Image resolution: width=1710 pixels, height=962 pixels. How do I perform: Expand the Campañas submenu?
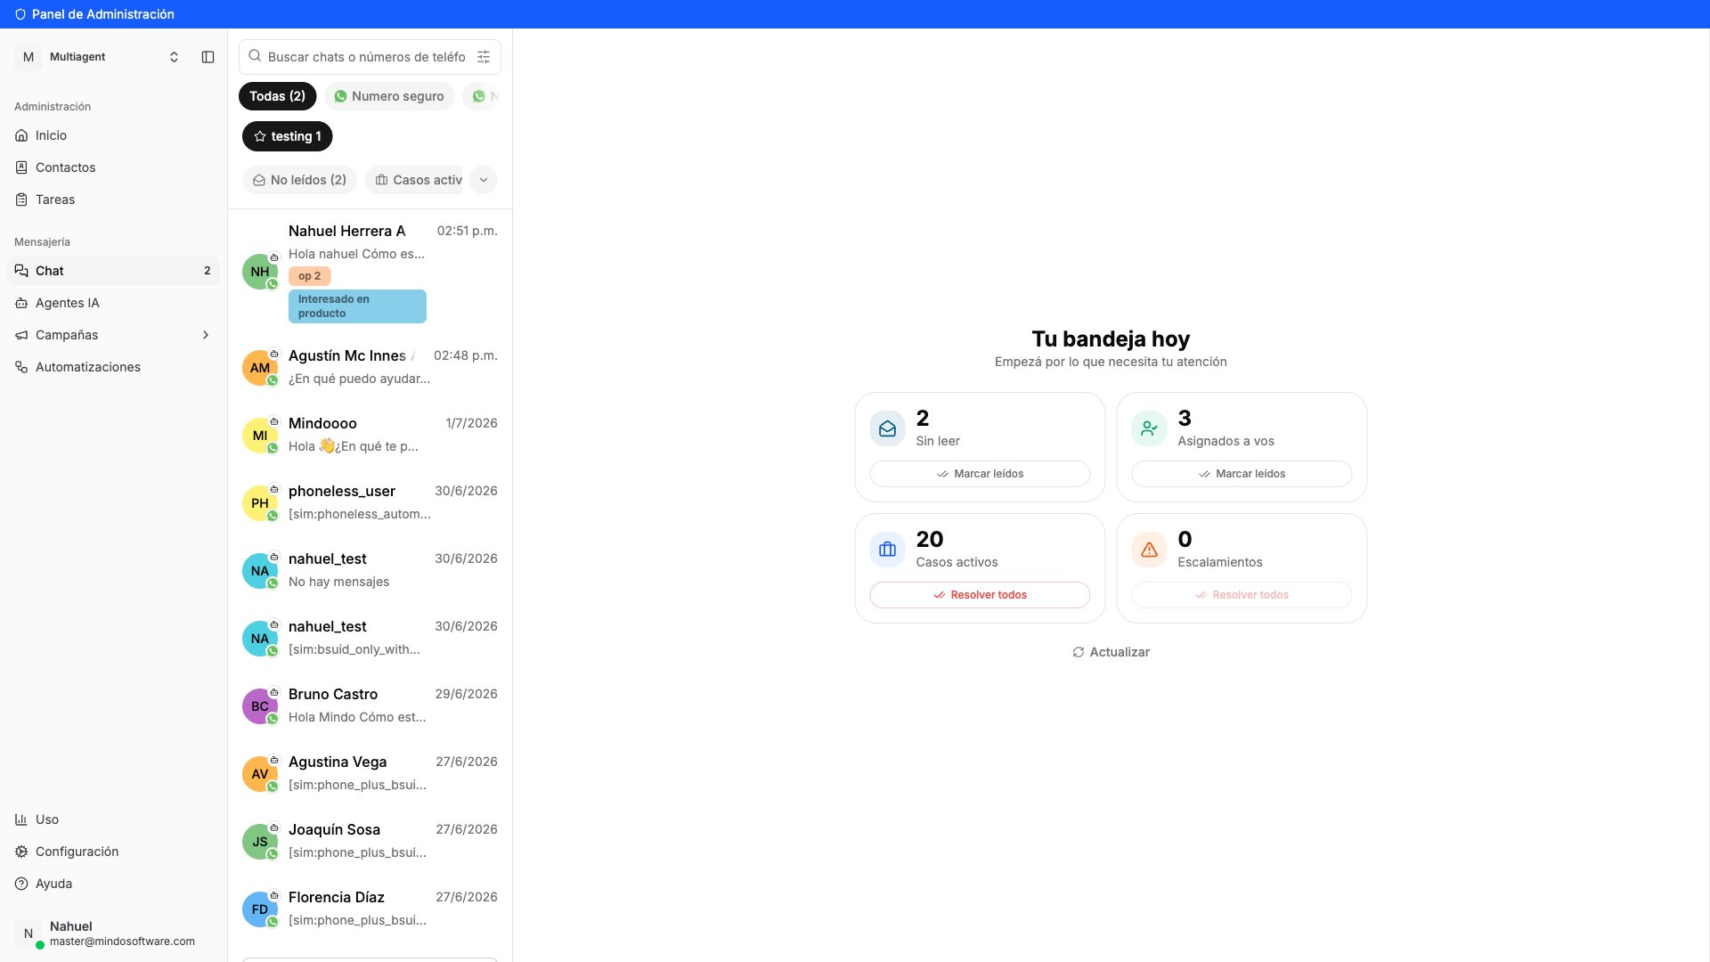click(x=206, y=335)
